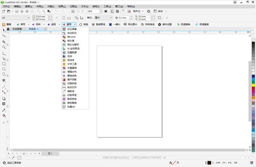Select the Connector tool
The height and width of the screenshot is (167, 256).
(x=4, y=92)
